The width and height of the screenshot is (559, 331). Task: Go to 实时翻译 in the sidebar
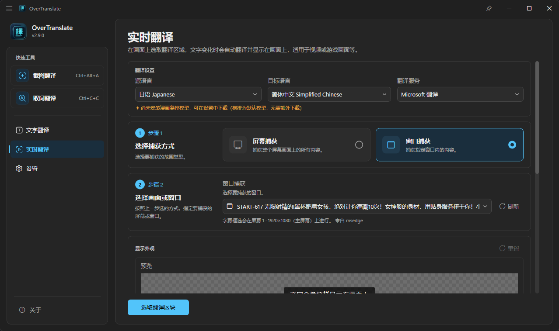click(x=56, y=149)
